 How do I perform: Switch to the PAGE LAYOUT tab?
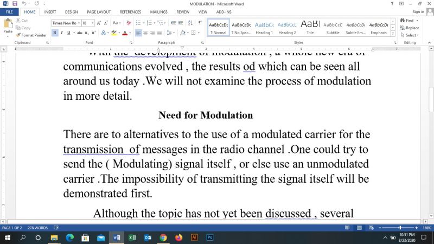[x=99, y=11]
